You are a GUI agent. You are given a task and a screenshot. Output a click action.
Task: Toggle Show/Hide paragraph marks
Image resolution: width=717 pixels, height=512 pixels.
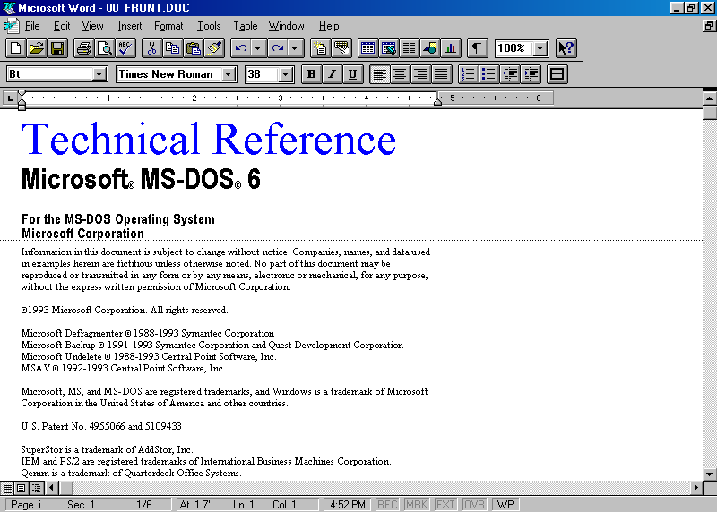coord(477,48)
